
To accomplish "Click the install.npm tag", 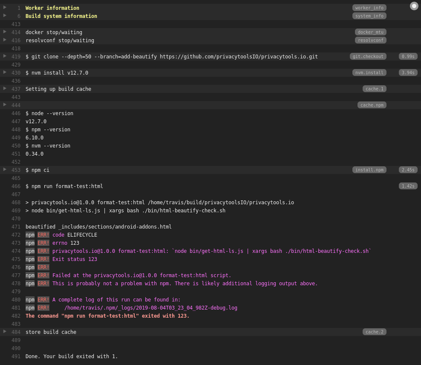I will point(369,170).
